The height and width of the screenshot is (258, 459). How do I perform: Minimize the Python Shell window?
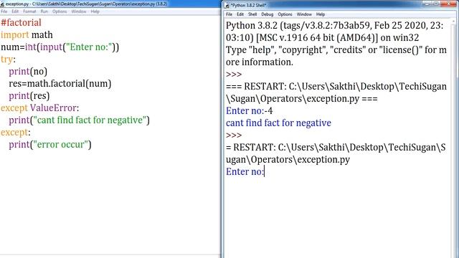[x=427, y=4]
